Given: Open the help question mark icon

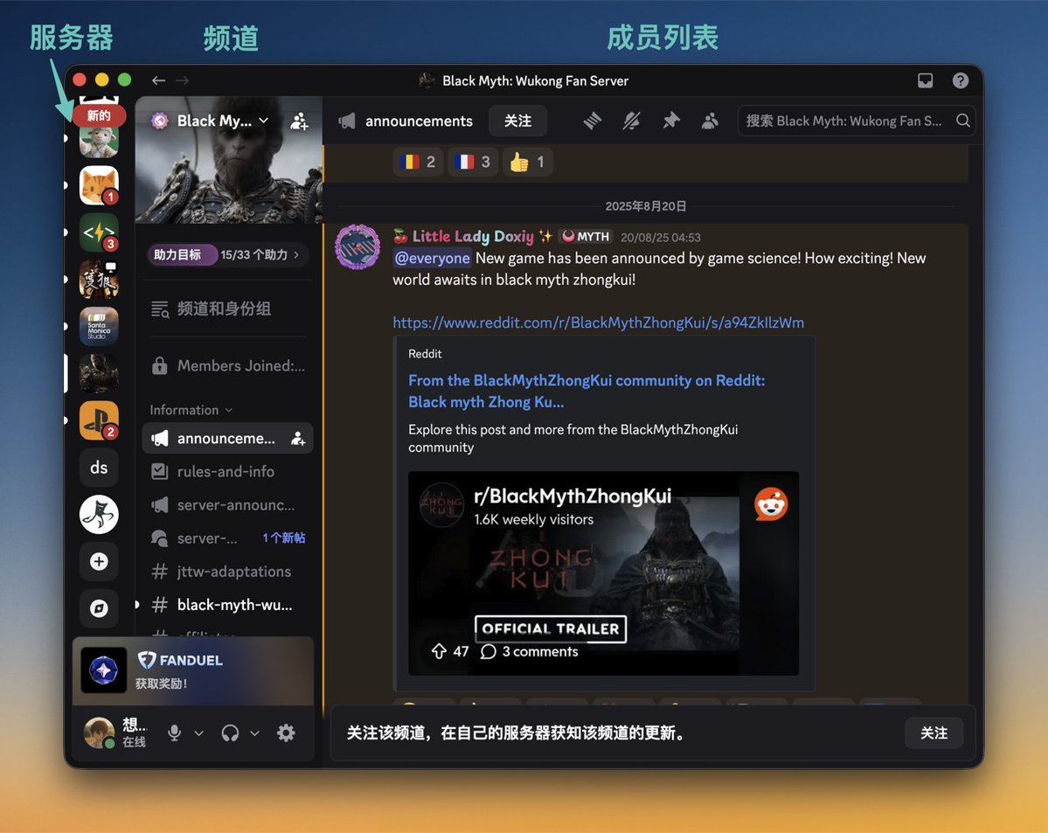Looking at the screenshot, I should pos(961,81).
